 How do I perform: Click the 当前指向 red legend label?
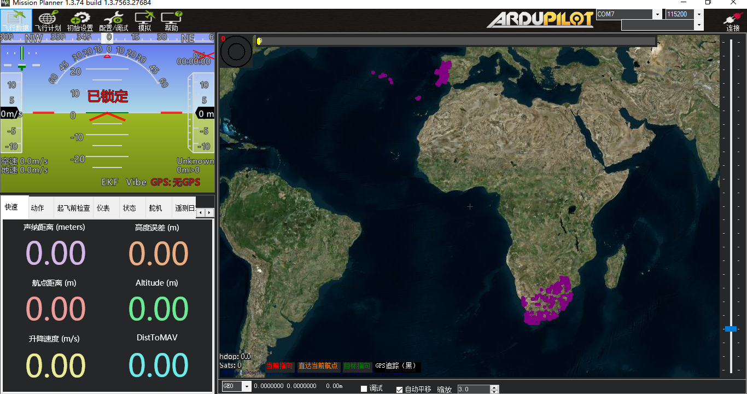point(279,366)
